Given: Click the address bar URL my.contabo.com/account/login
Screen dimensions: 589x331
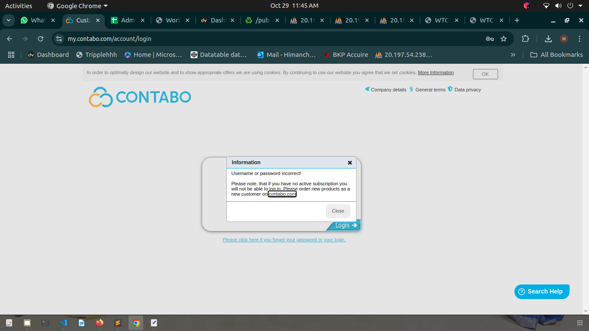Looking at the screenshot, I should pos(110,39).
